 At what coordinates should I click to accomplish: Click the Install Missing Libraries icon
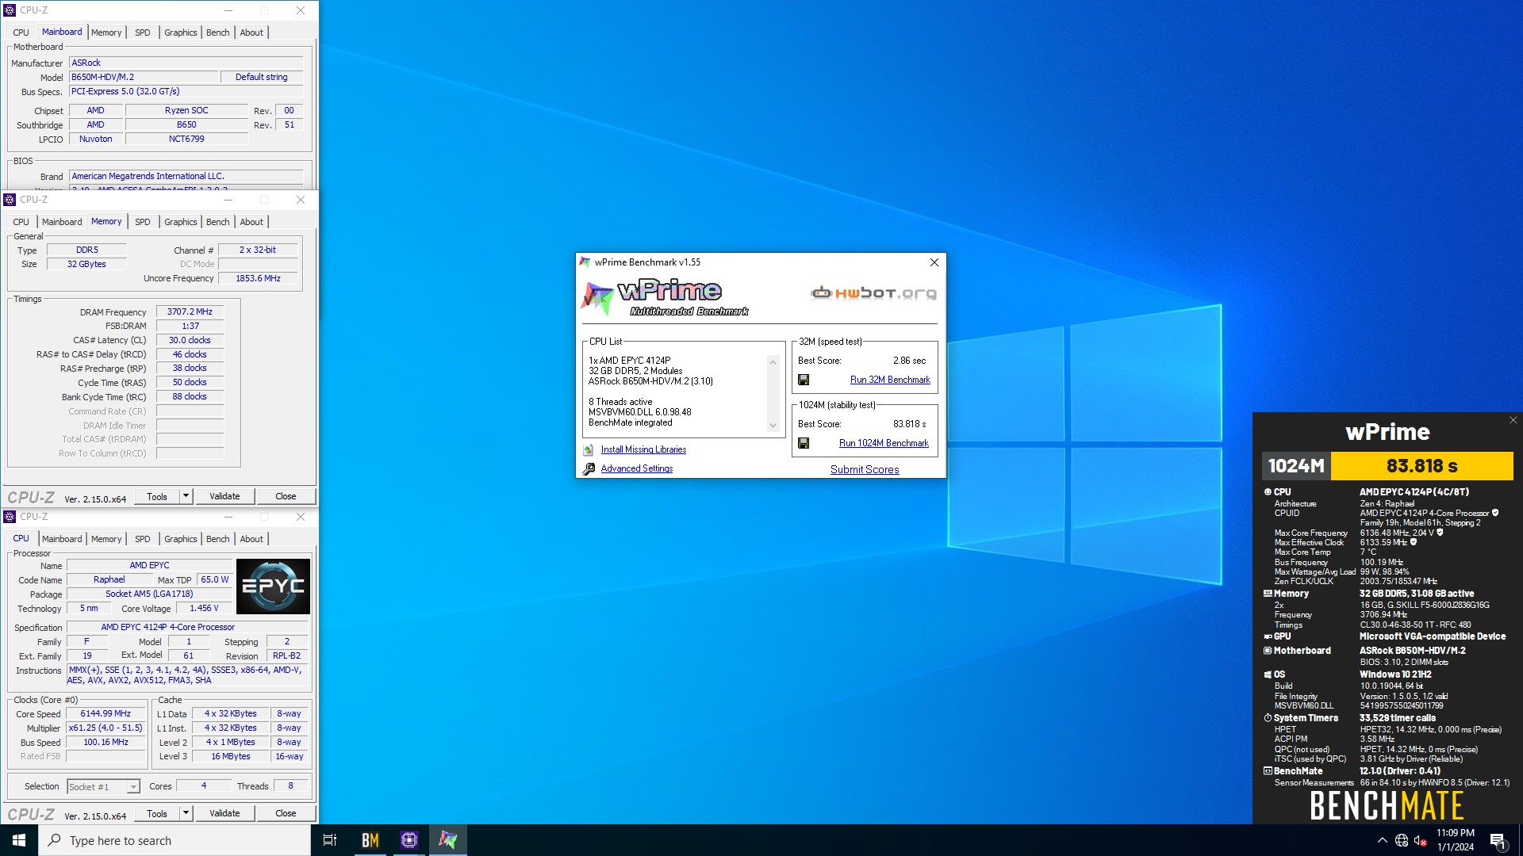pos(589,449)
